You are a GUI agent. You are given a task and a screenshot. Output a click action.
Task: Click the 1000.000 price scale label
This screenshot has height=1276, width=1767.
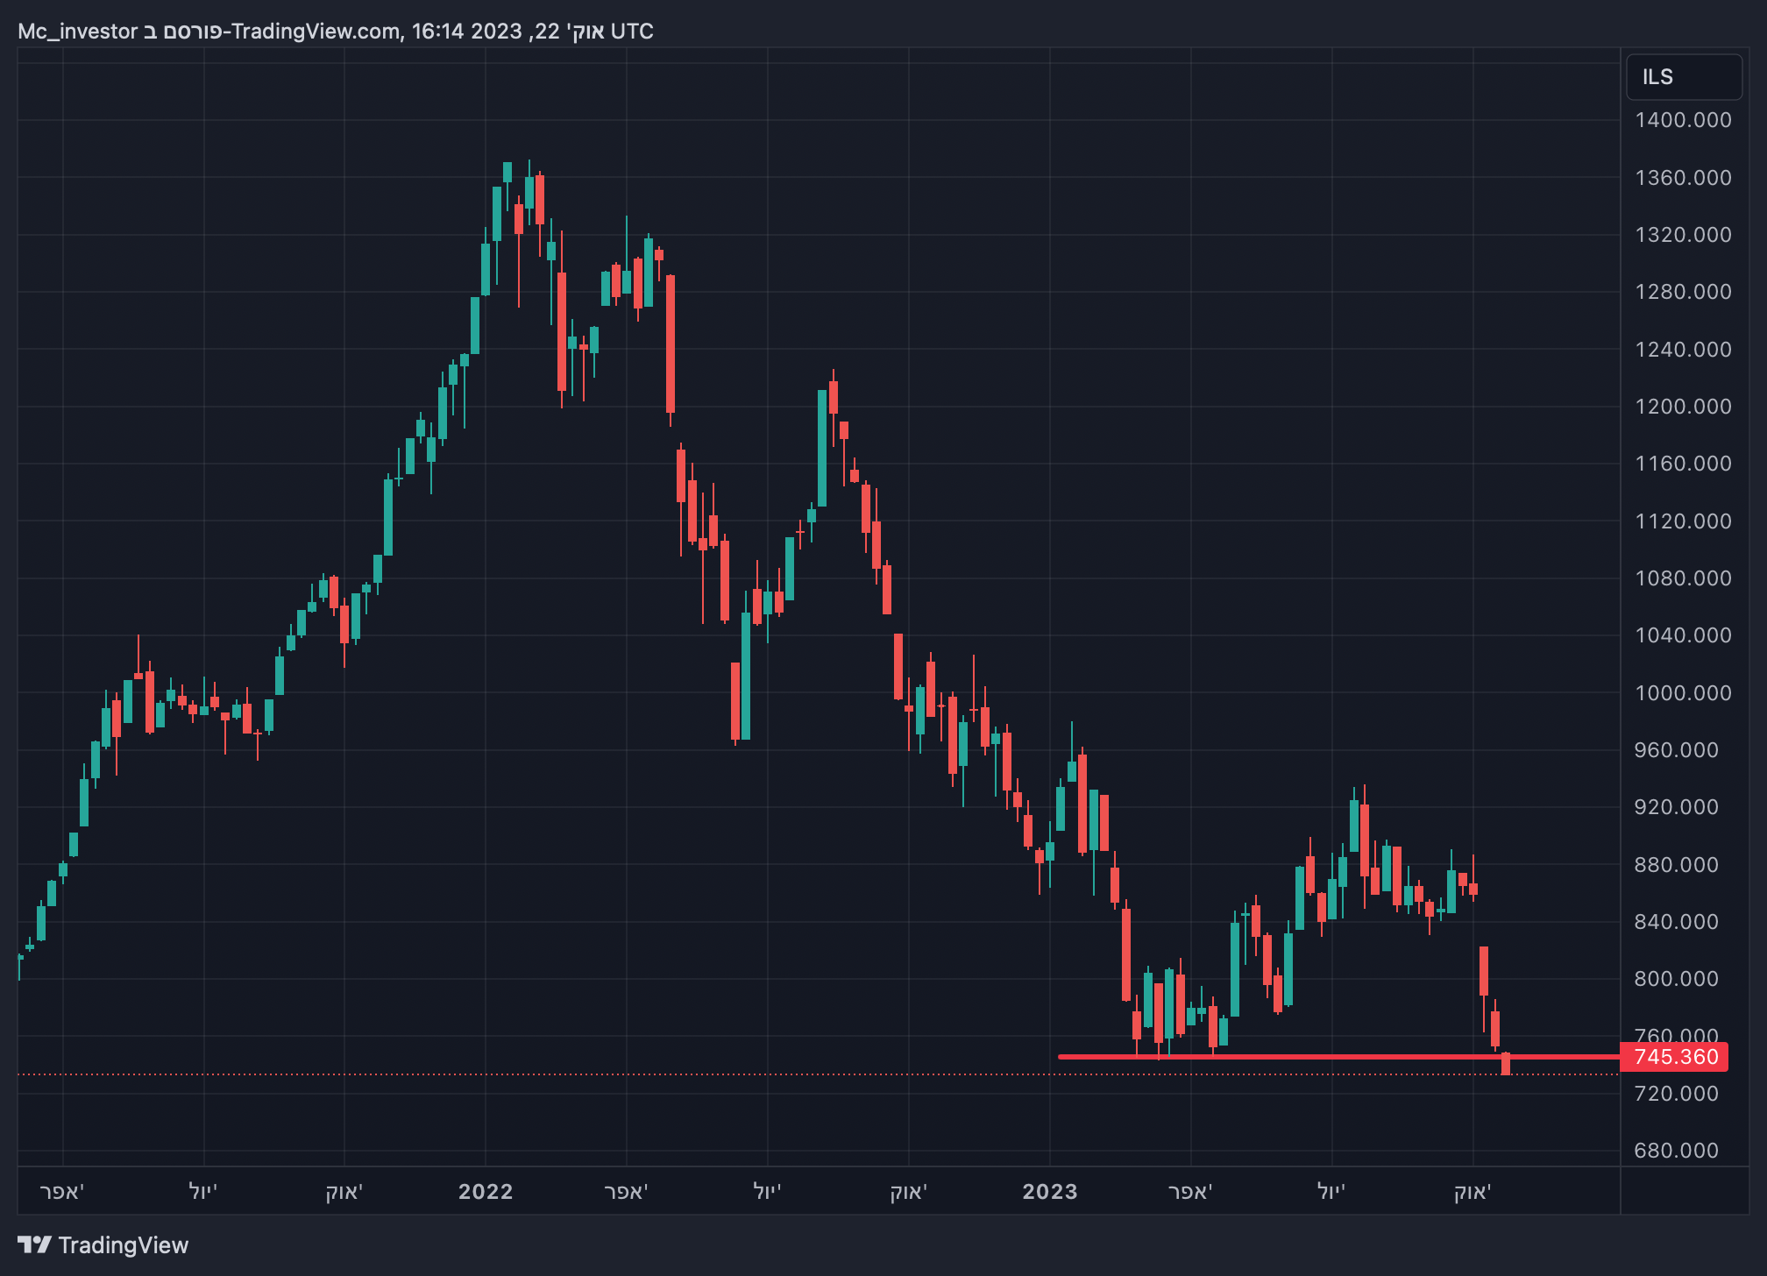(1683, 692)
